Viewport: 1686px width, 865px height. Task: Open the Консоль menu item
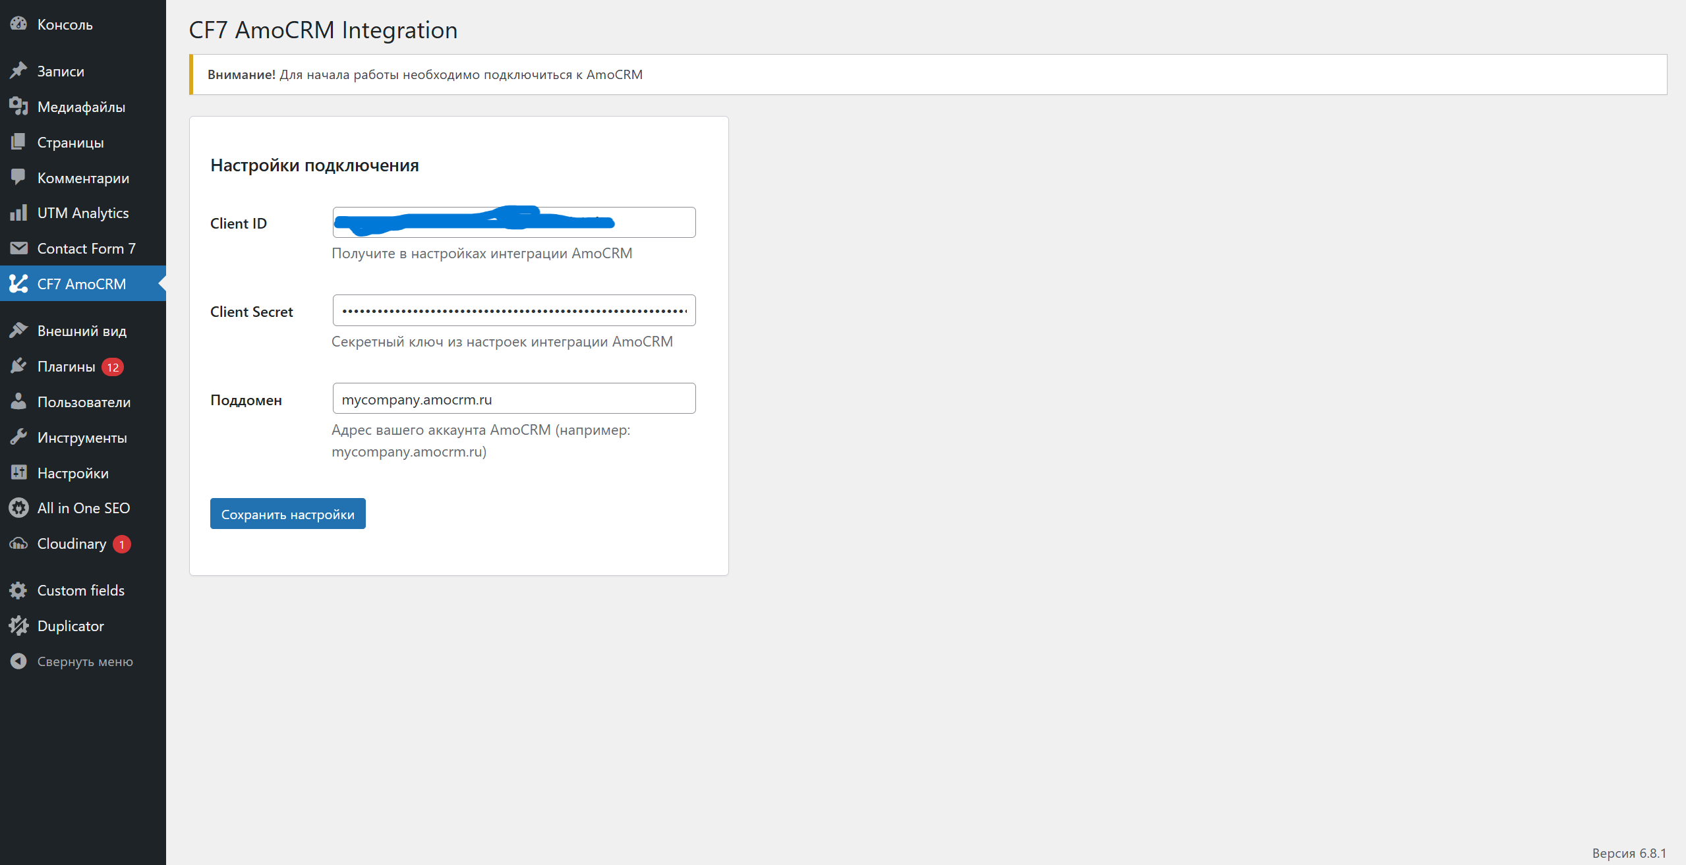coord(83,24)
